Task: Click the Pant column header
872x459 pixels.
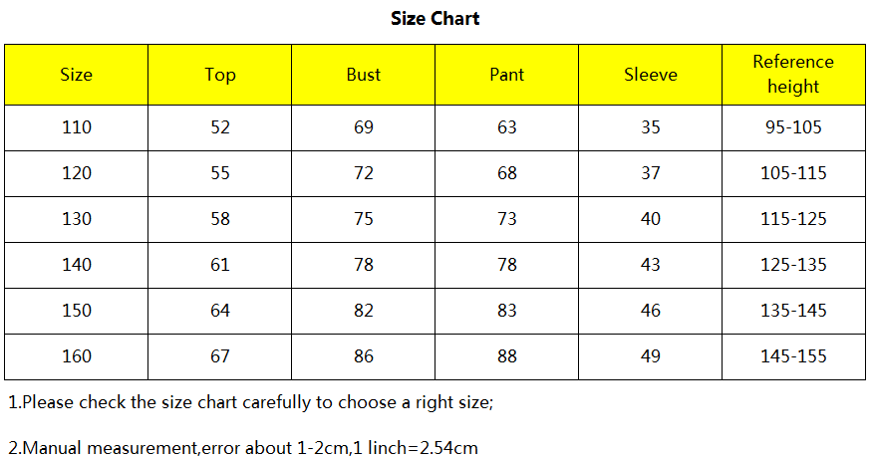Action: [507, 75]
